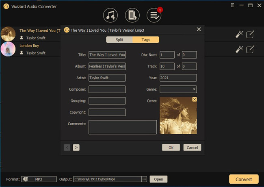This screenshot has width=264, height=187.
Task: Click the Copyright input field
Action: pyautogui.click(x=107, y=112)
